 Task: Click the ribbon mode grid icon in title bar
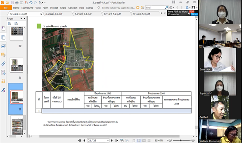coord(174,2)
